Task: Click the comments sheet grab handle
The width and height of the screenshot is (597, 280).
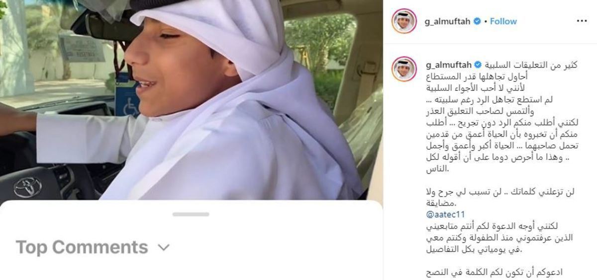Action: point(191,214)
